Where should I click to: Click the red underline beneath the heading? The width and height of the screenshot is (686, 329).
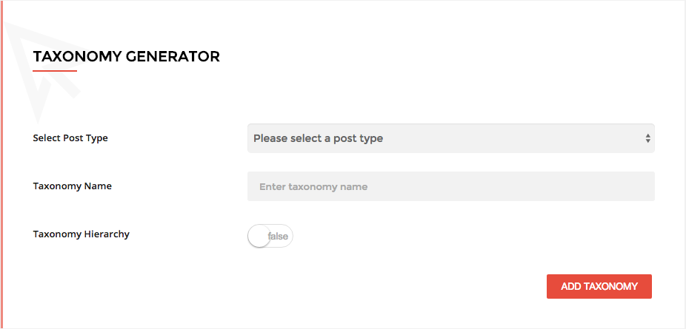point(55,71)
